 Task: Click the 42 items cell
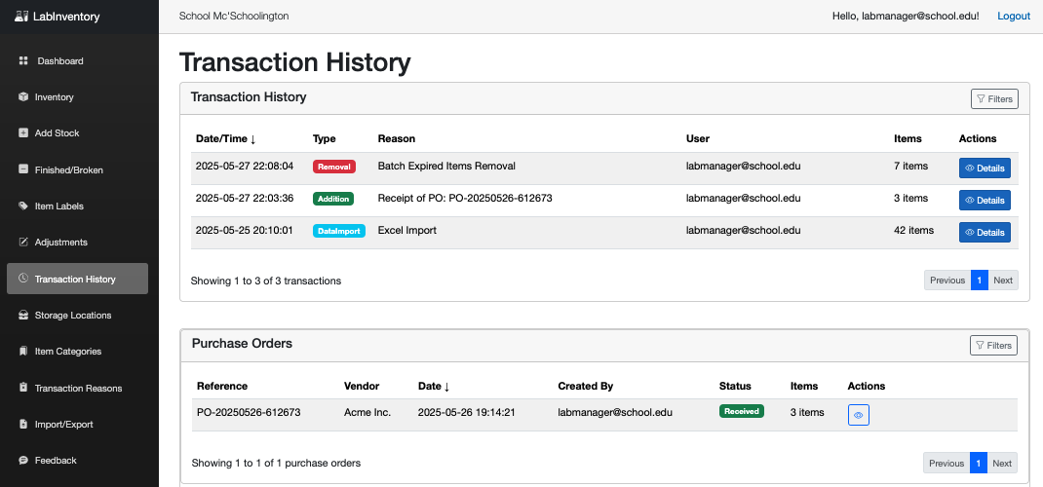pyautogui.click(x=914, y=231)
